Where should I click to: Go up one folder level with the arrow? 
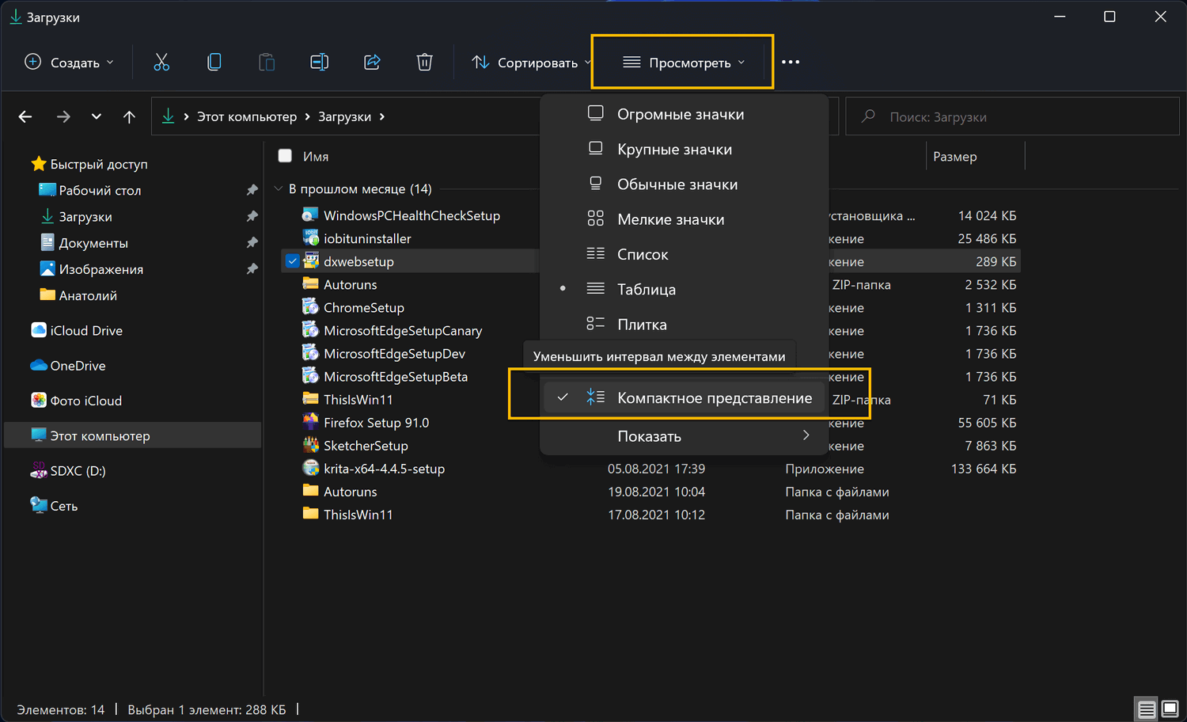129,117
